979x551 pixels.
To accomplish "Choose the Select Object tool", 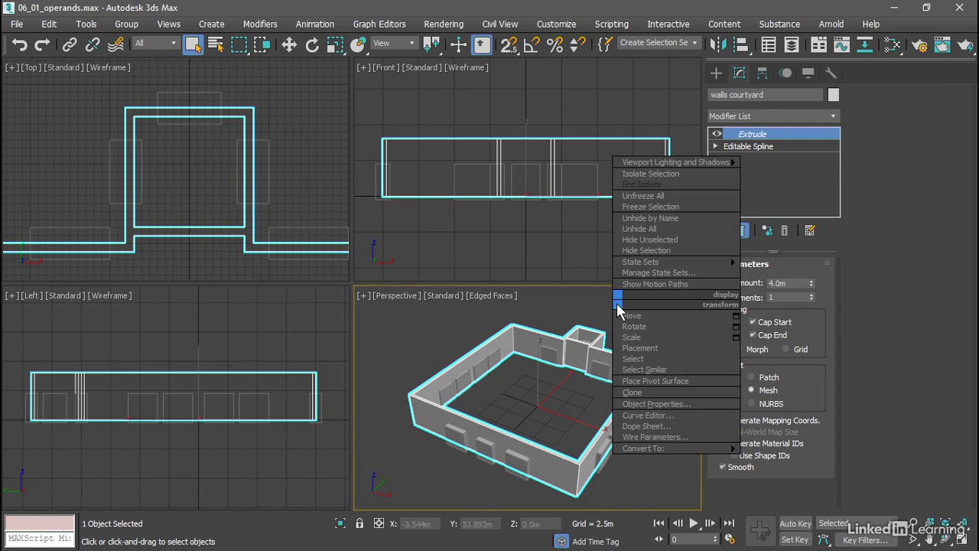I will point(193,45).
